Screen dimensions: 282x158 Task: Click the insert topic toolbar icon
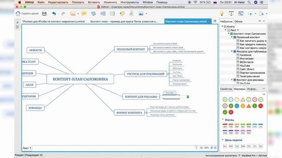pyautogui.click(x=73, y=14)
